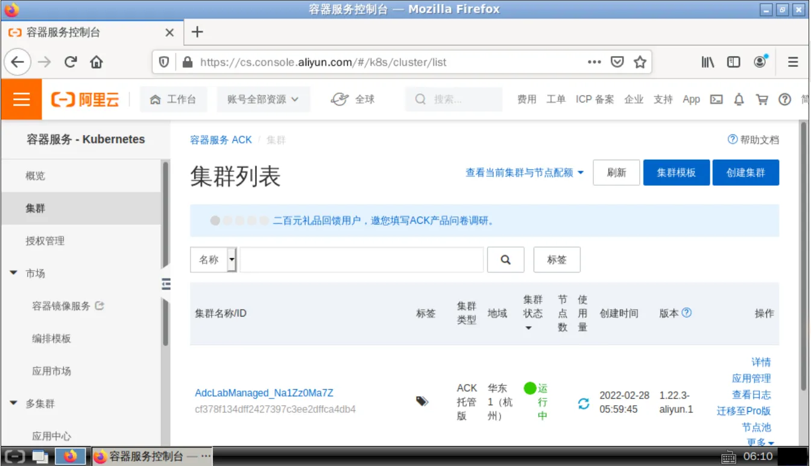Image resolution: width=811 pixels, height=466 pixels.
Task: Click the version help question icon
Action: coord(686,313)
